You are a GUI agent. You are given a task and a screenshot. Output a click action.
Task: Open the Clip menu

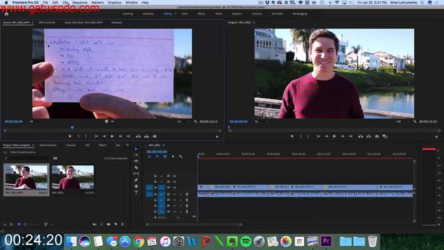click(65, 2)
